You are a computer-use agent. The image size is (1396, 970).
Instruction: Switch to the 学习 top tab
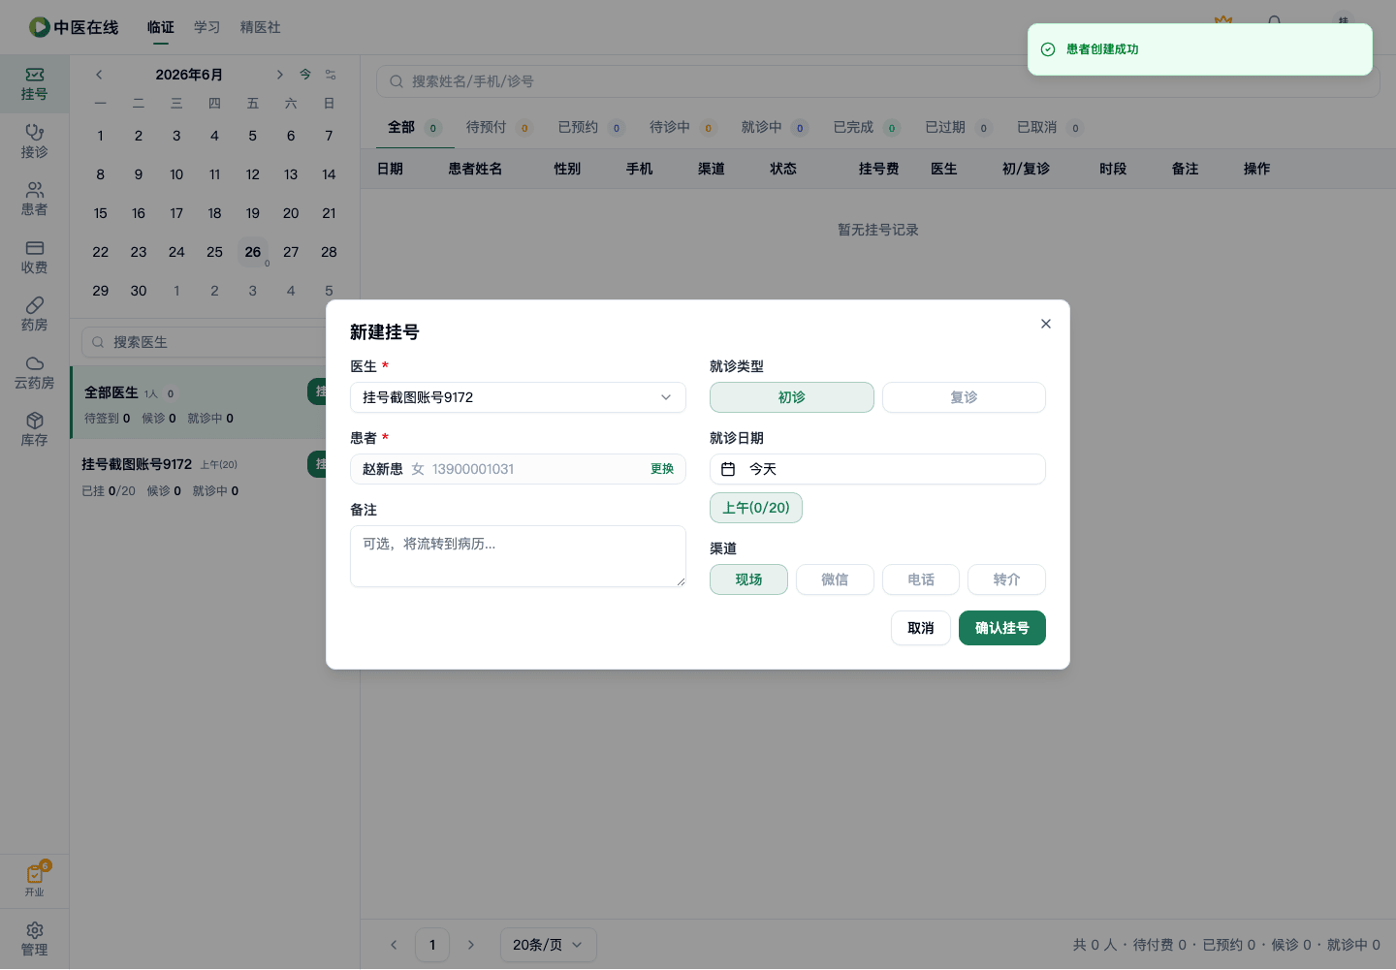pos(207,27)
